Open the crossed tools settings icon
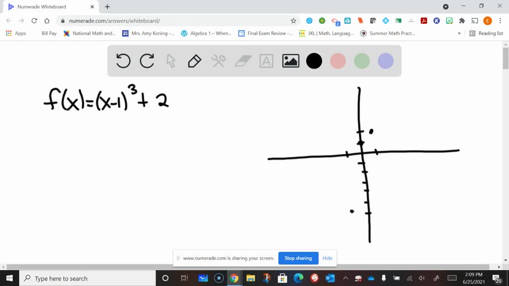Image resolution: width=509 pixels, height=286 pixels. (219, 61)
